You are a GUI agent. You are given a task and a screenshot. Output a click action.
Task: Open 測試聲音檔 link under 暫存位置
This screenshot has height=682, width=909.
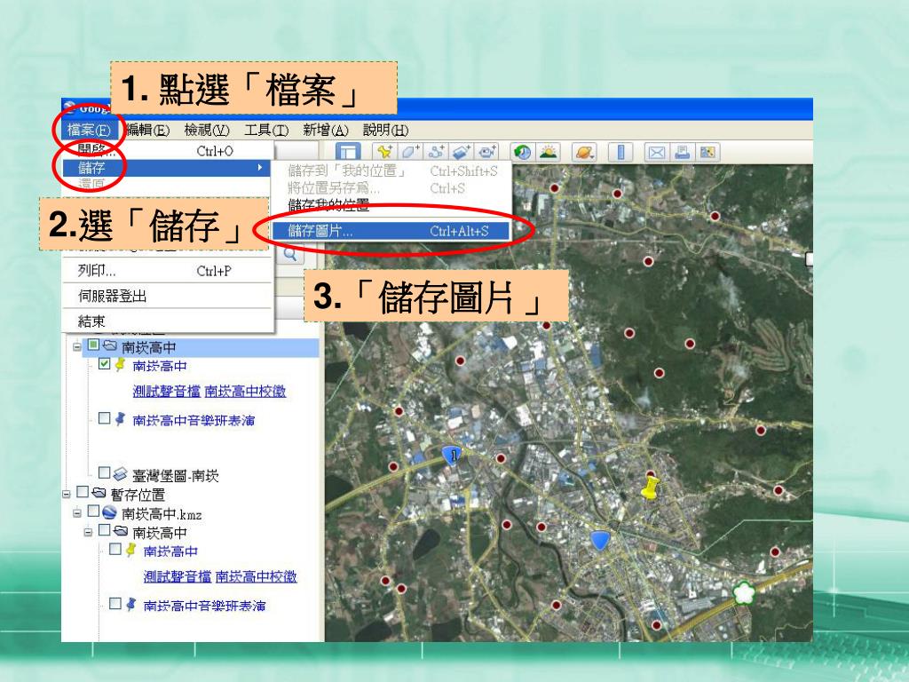pos(178,576)
